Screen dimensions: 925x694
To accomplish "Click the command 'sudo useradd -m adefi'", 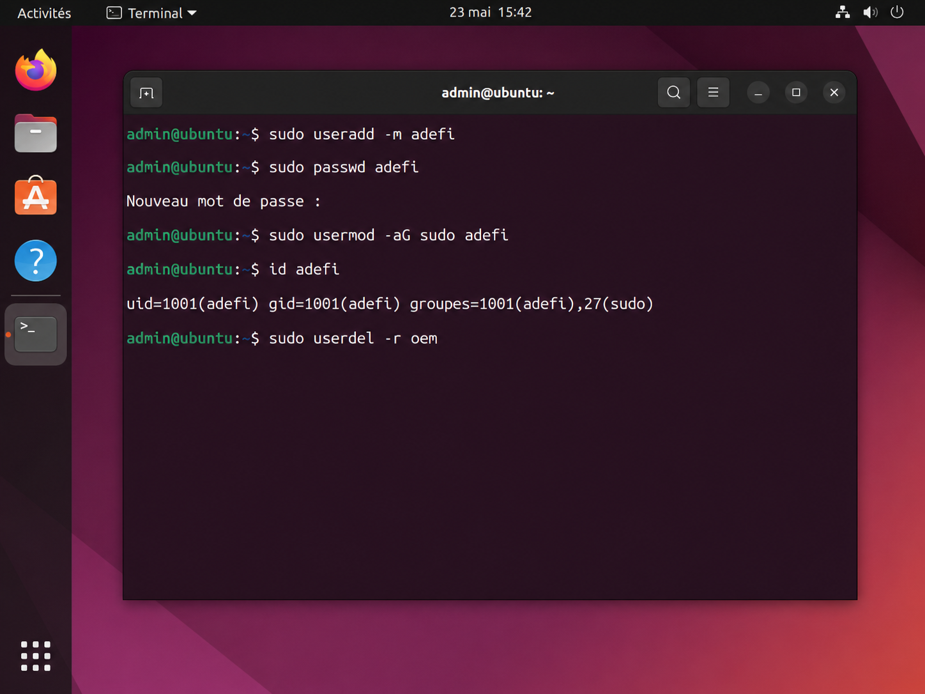I will 362,134.
